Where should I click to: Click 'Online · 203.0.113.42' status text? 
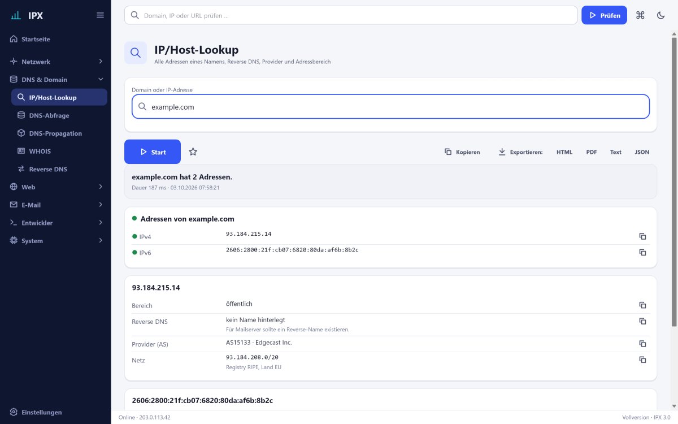145,417
